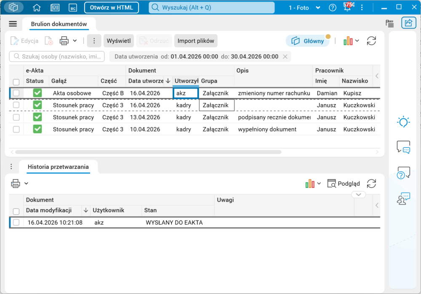Open the 1 - Foto company dropdown
This screenshot has height=294, width=421.
[304, 8]
